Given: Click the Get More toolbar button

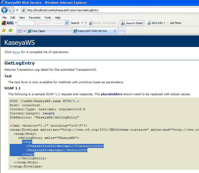Looking at the screenshot, I should (x=175, y=23).
